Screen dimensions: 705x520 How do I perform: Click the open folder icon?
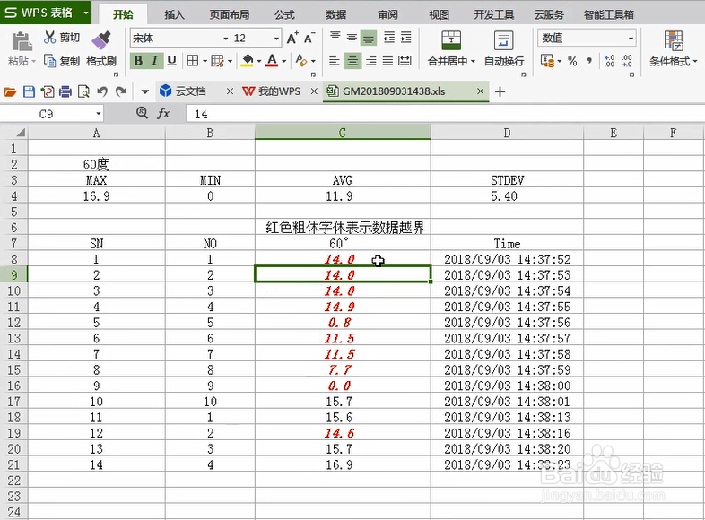[x=10, y=91]
